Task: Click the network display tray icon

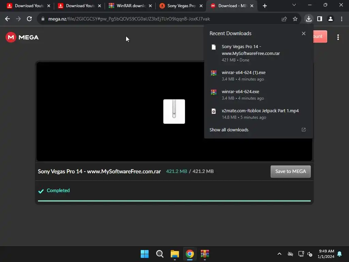Action: coord(301,254)
